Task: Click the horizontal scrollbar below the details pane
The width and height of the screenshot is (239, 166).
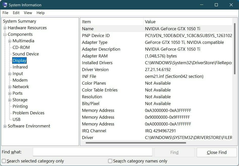Action: point(136,143)
